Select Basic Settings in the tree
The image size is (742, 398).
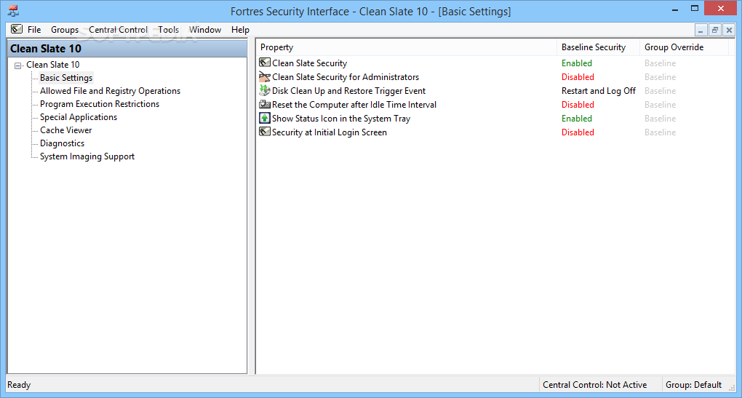[66, 78]
